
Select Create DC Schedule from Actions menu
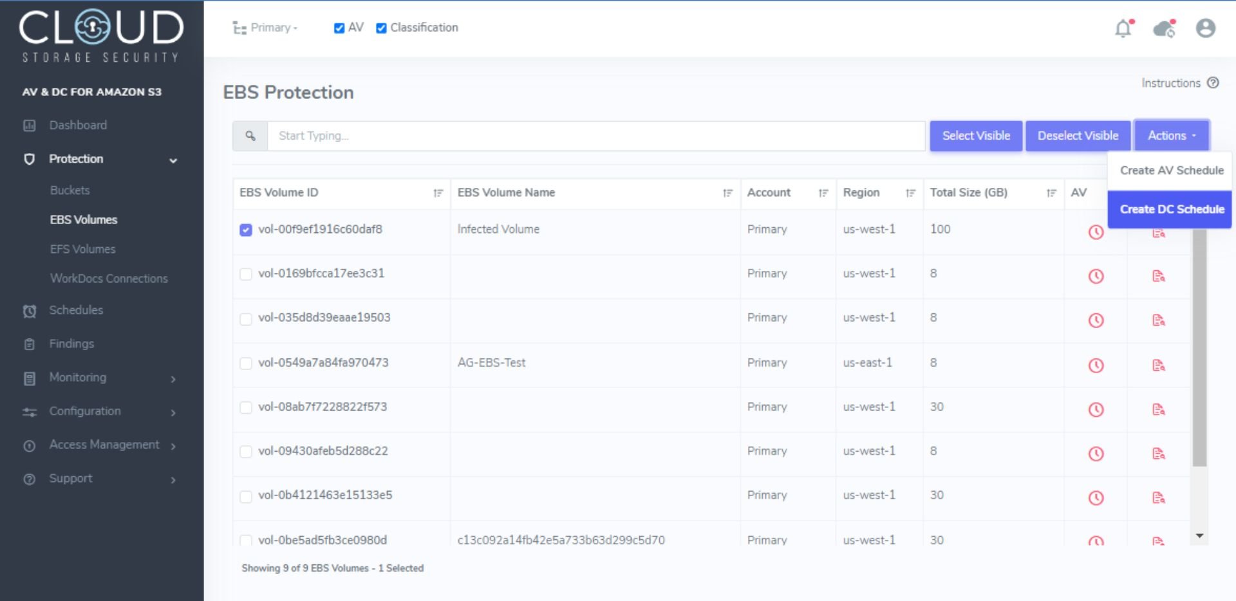1169,209
